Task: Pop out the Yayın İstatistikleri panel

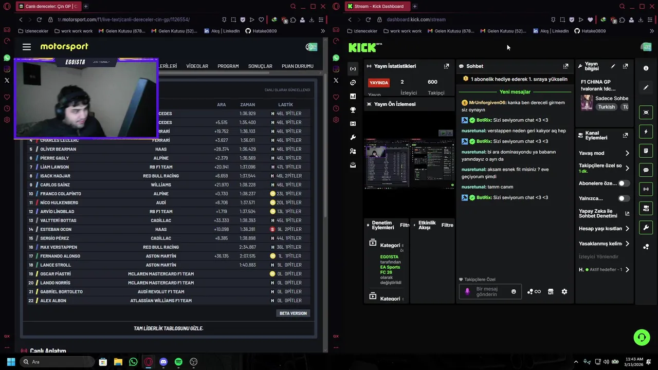Action: [x=446, y=66]
